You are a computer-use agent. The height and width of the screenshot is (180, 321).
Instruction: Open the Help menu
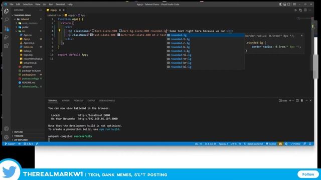point(70,4)
